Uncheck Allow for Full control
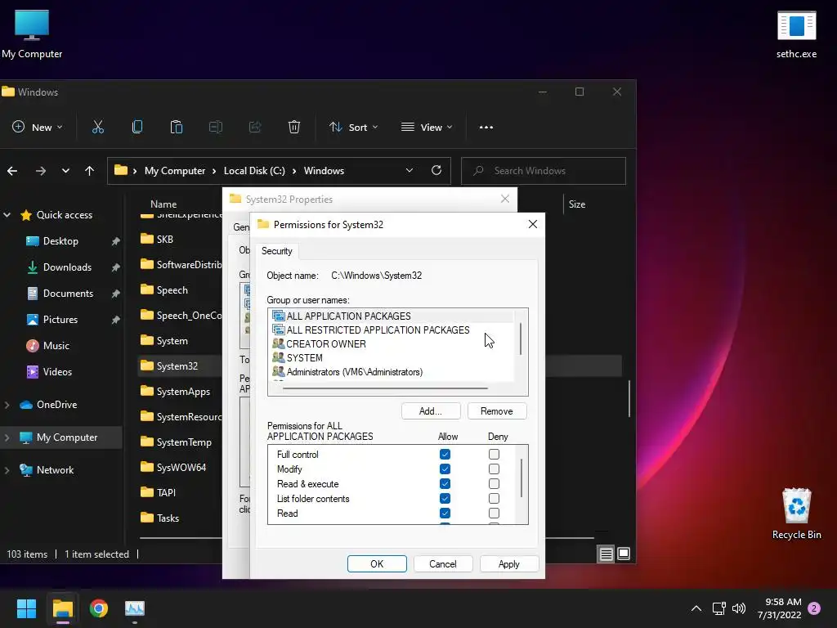This screenshot has height=628, width=837. pos(445,455)
